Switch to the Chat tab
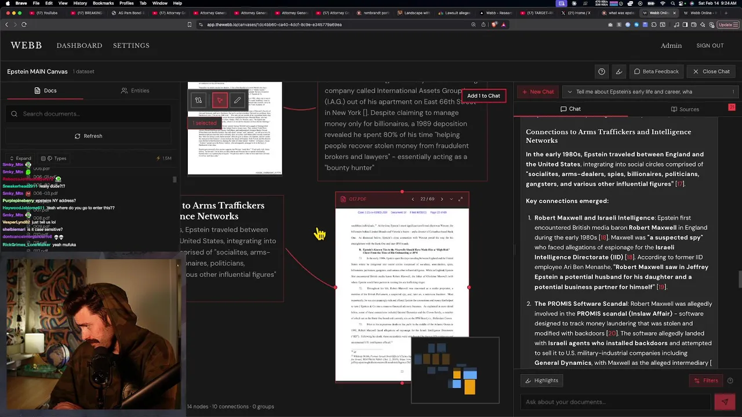Viewport: 742px width, 417px height. tap(570, 109)
